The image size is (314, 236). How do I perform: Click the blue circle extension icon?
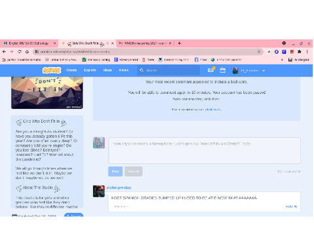coord(277,52)
